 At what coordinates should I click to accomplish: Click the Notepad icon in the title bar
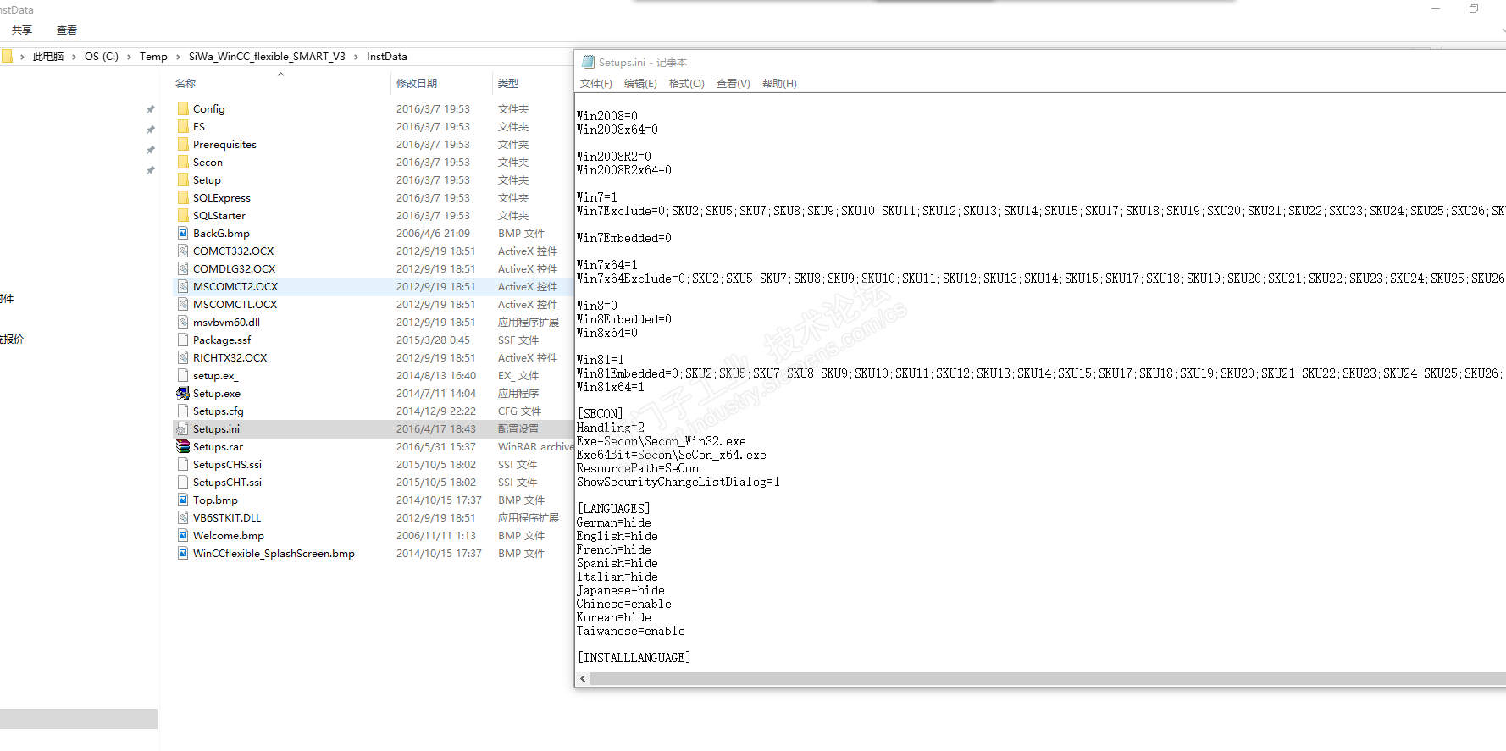(588, 62)
